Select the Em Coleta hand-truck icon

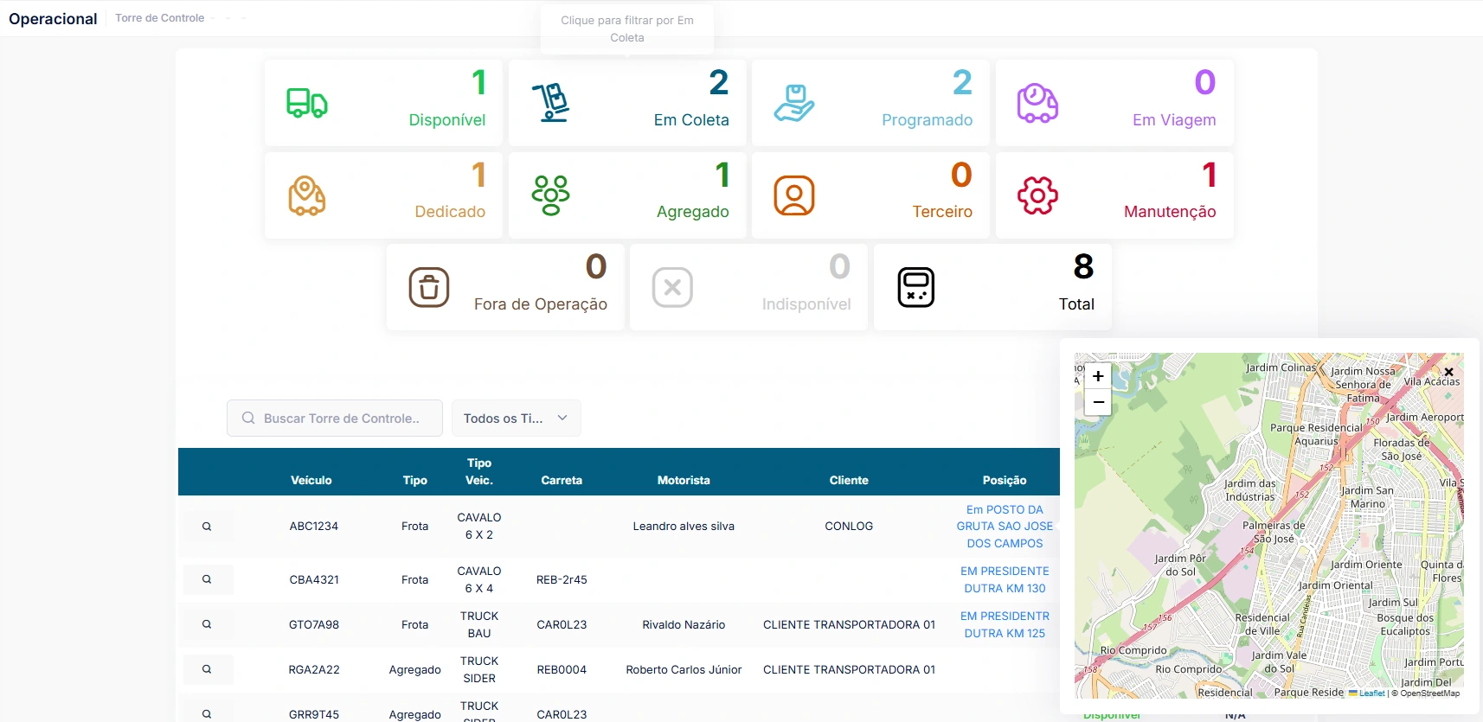click(551, 103)
